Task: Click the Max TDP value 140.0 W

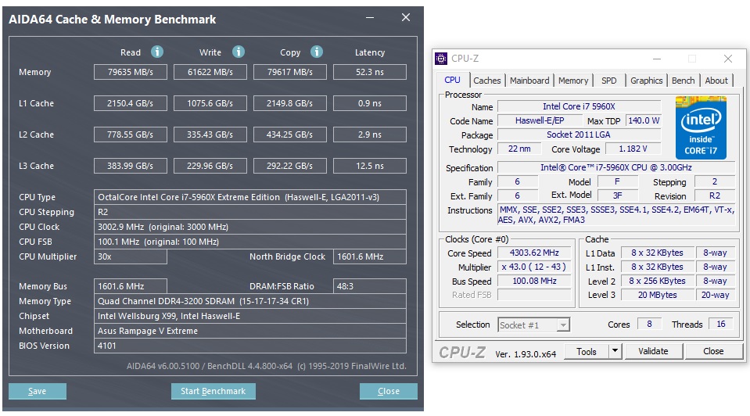Action: click(644, 120)
